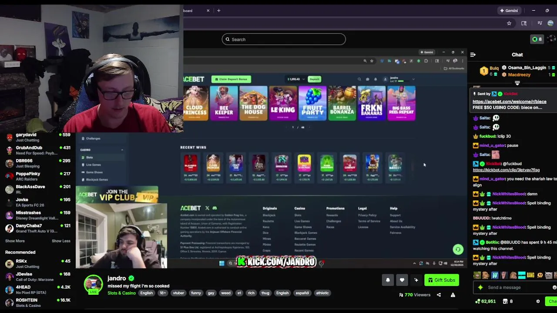The image size is (557, 313).
Task: Open BackAssDave channel in sidebar
Action: click(38, 190)
